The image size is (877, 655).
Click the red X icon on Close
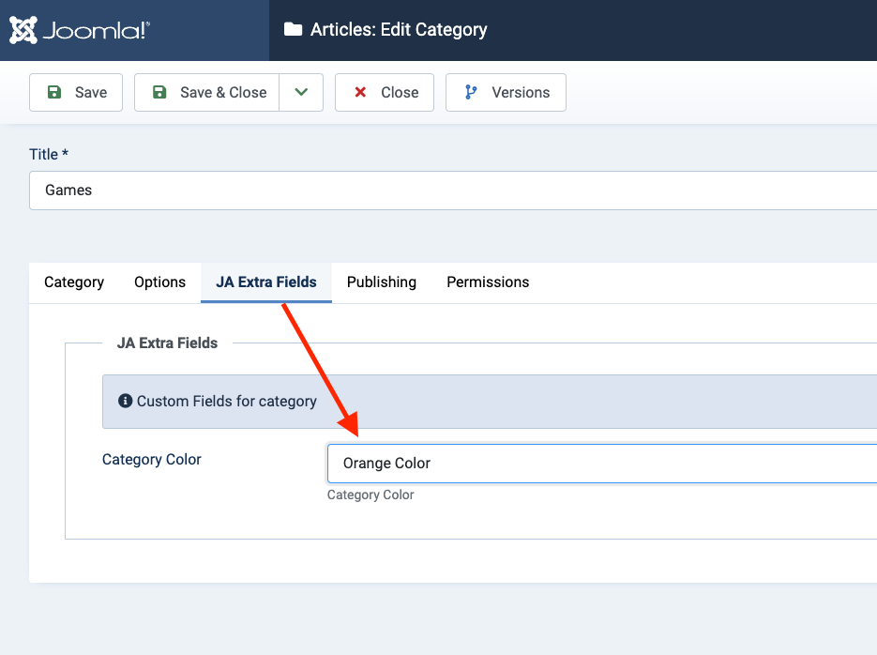pyautogui.click(x=360, y=92)
